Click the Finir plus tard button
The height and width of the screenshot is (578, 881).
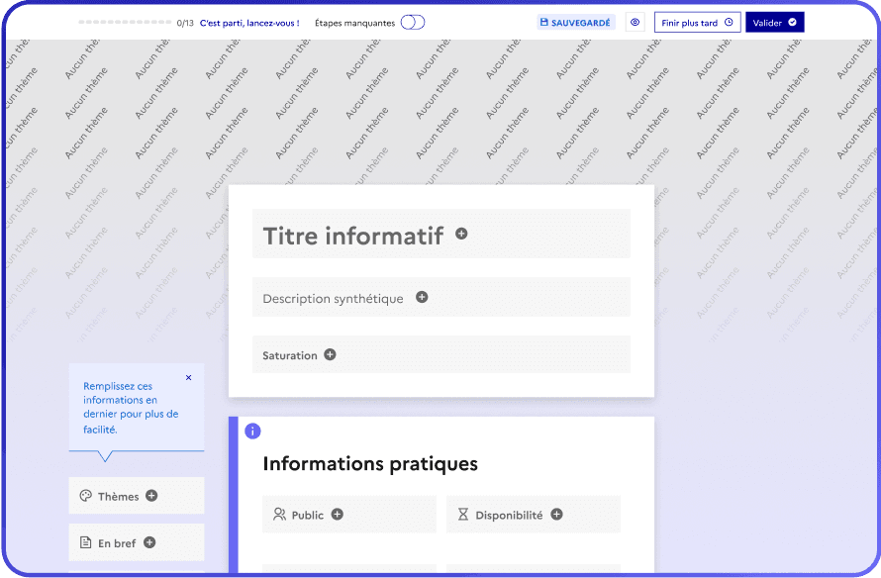click(x=697, y=22)
